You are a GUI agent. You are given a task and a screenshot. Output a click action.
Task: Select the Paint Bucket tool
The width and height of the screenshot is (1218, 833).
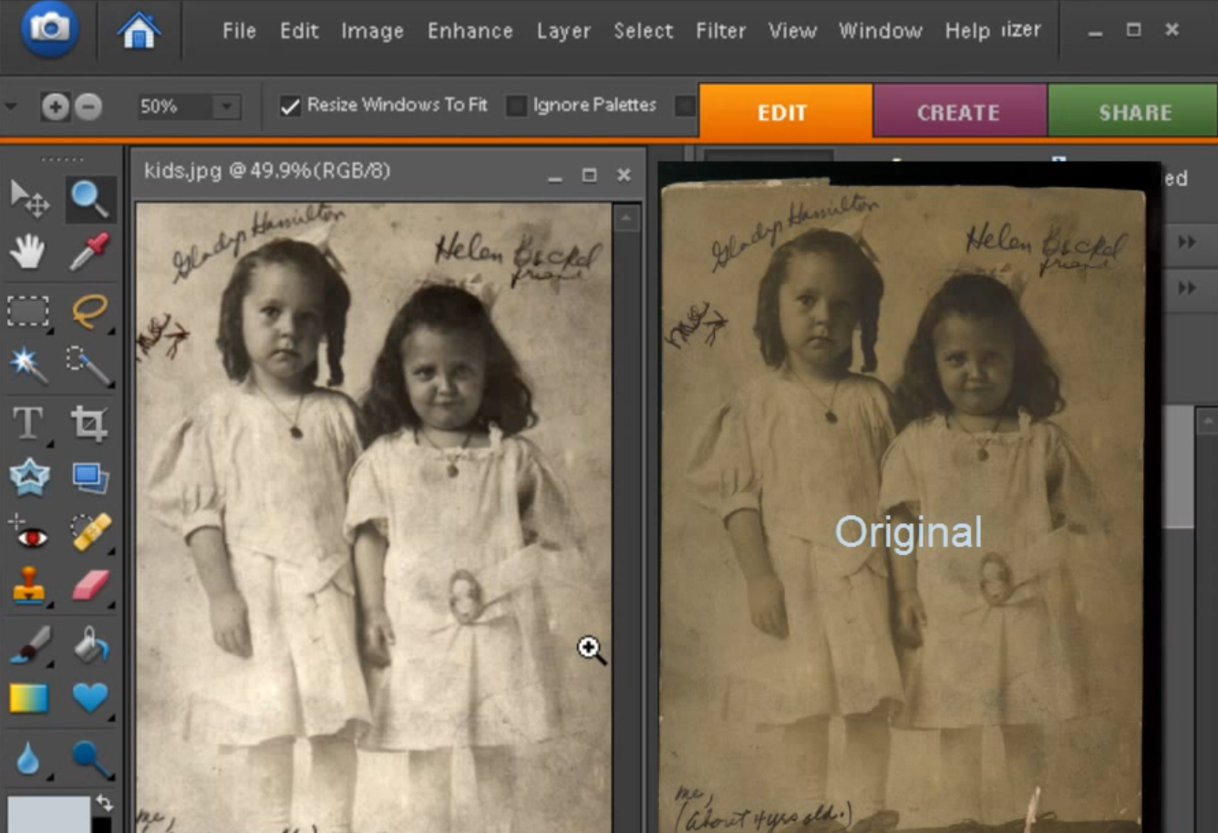click(x=90, y=645)
